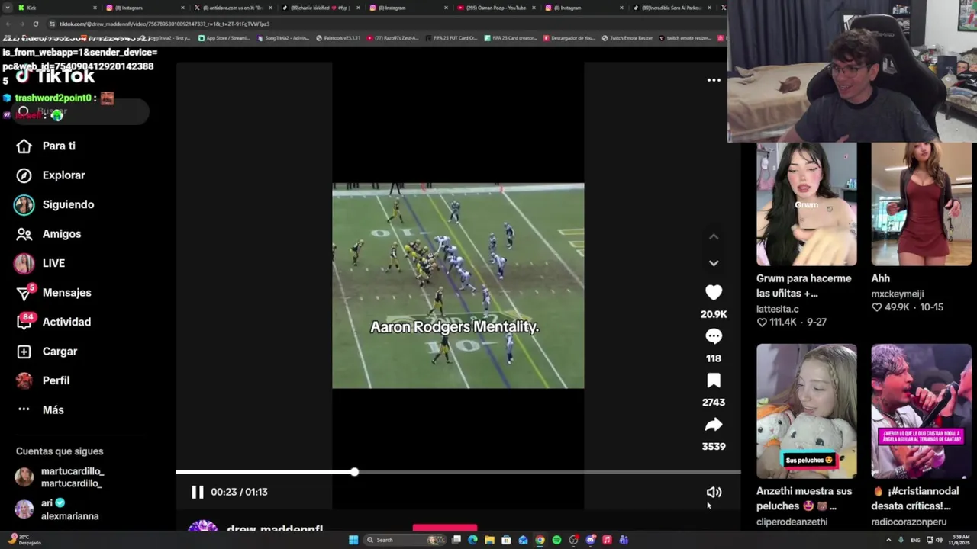
Task: Open the cristiannodal singer video thumbnail
Action: click(x=921, y=411)
